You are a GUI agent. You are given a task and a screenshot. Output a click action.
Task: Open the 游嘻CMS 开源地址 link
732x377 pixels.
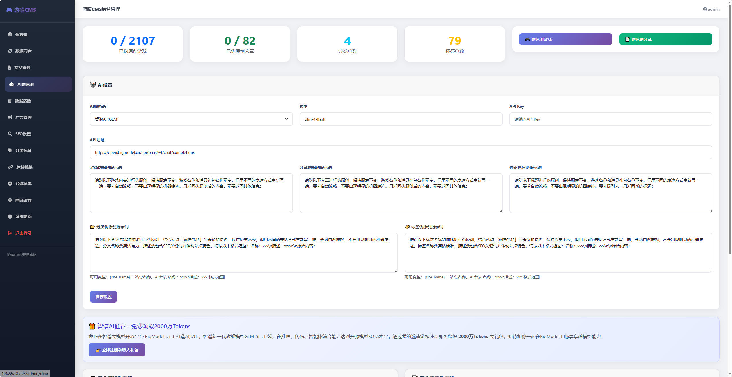pos(22,255)
